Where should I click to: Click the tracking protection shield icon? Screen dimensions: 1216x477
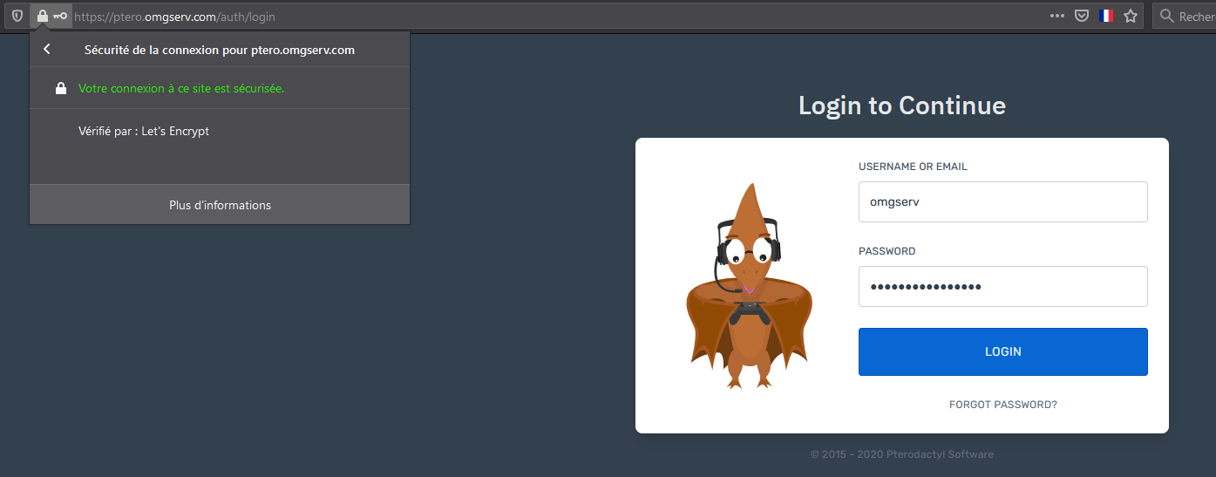coord(17,16)
